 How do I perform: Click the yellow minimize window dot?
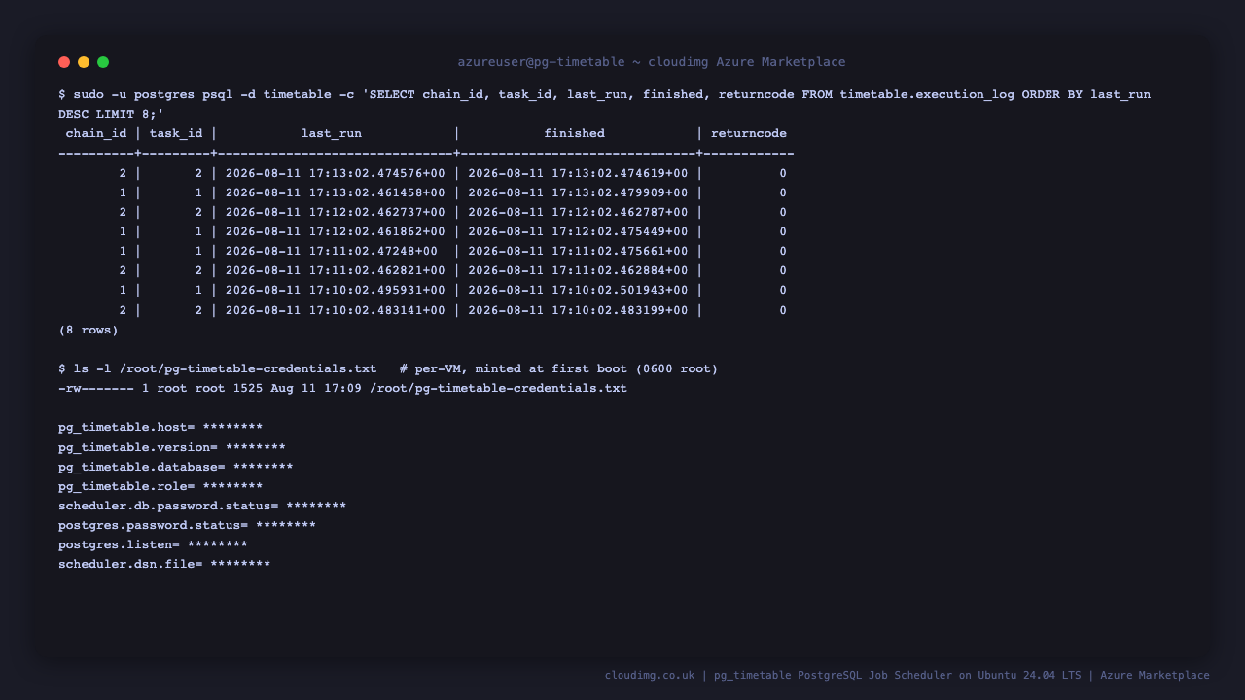pyautogui.click(x=84, y=62)
